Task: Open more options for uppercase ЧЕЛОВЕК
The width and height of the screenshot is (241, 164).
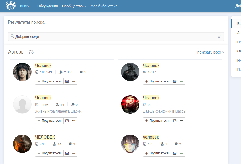Action: [74, 153]
